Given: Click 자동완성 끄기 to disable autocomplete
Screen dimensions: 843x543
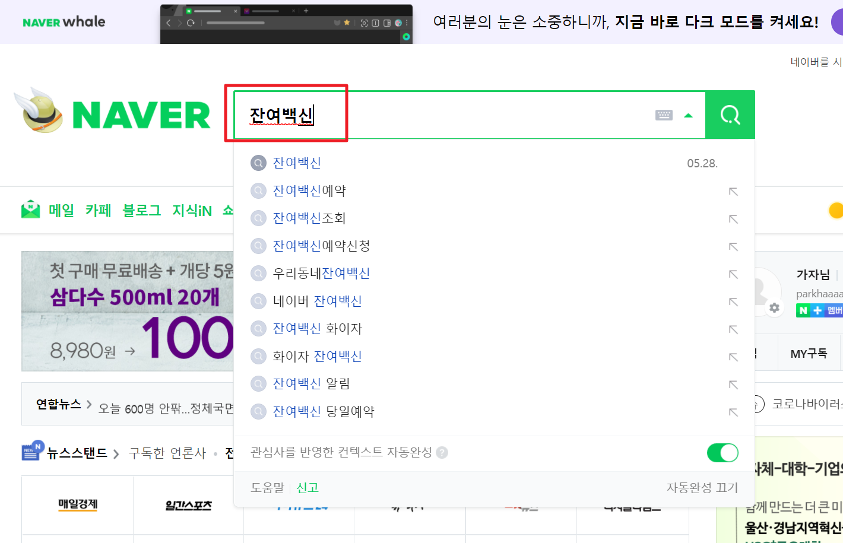Looking at the screenshot, I should [702, 488].
